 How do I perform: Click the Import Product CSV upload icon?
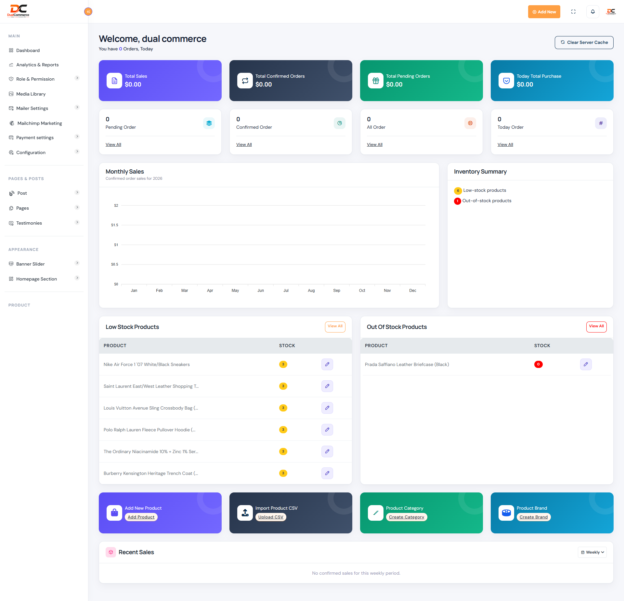[x=245, y=513]
